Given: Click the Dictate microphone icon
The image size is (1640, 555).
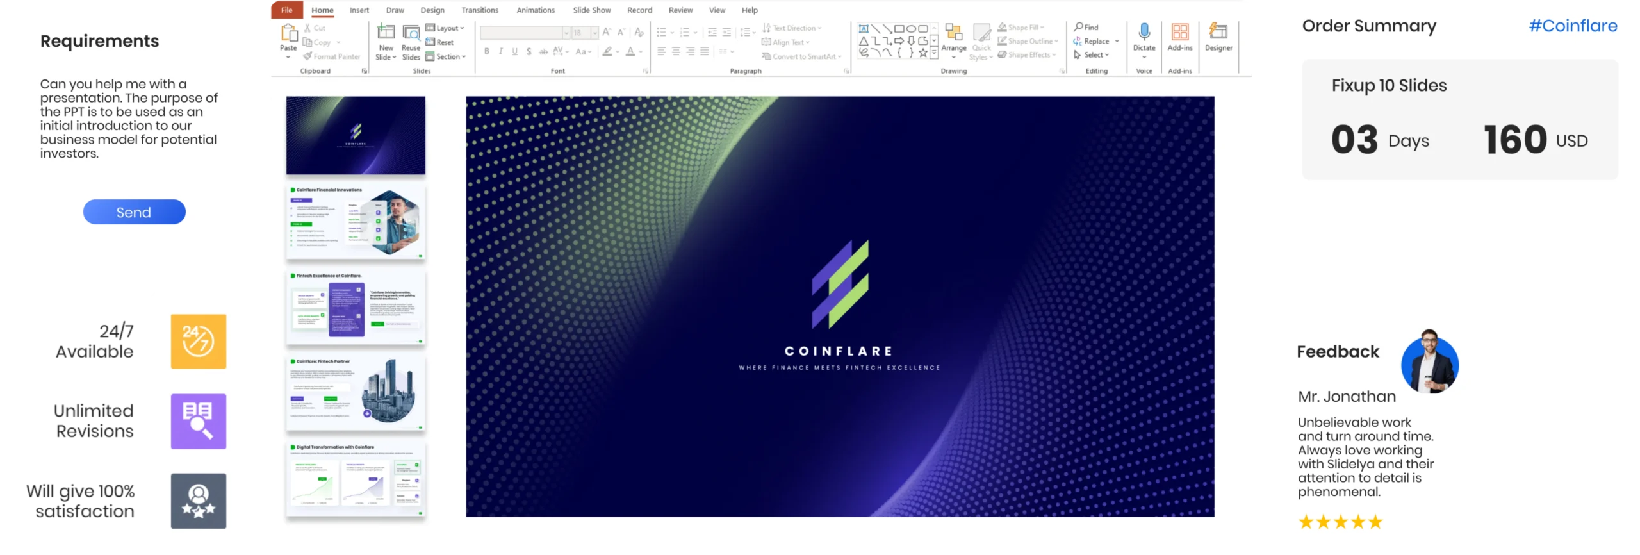Looking at the screenshot, I should (x=1144, y=32).
